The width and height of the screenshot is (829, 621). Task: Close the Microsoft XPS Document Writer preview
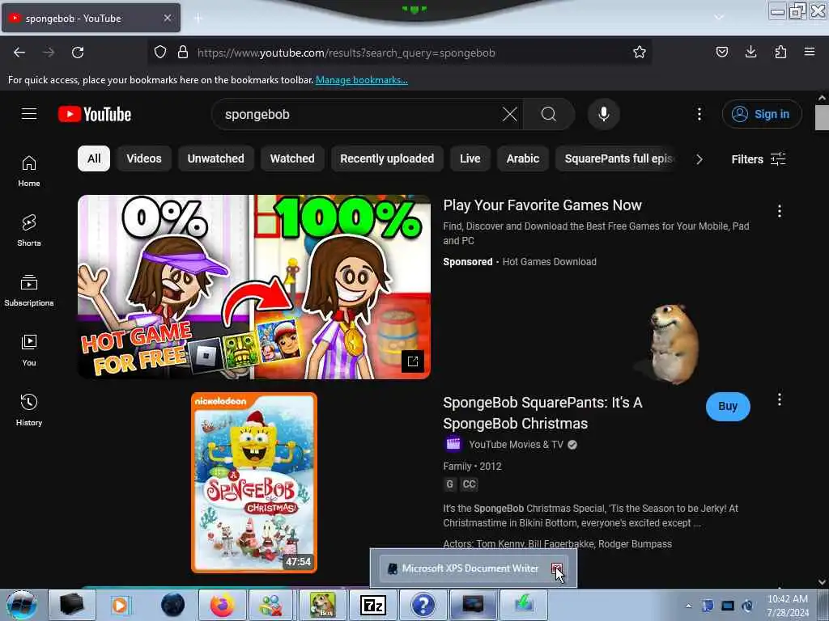pyautogui.click(x=557, y=568)
